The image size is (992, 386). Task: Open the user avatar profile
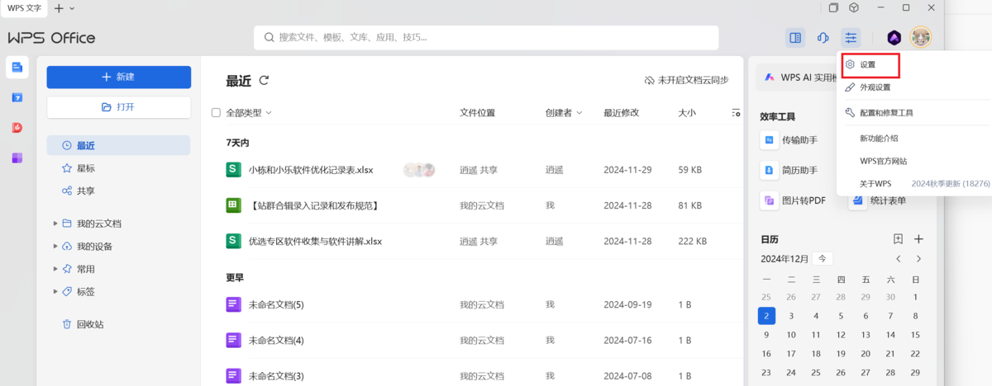coord(921,37)
